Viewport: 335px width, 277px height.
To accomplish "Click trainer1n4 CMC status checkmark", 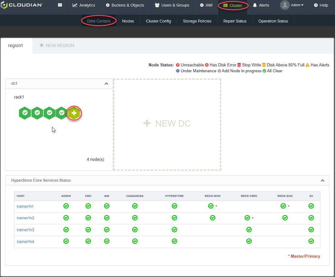I will click(88, 241).
